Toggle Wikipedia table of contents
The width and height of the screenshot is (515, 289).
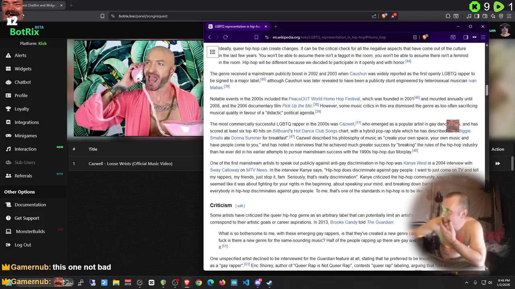click(x=212, y=52)
